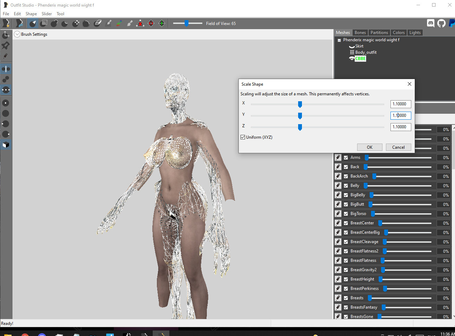This screenshot has height=336, width=455.
Task: Switch to the Partitions tab
Action: point(379,33)
